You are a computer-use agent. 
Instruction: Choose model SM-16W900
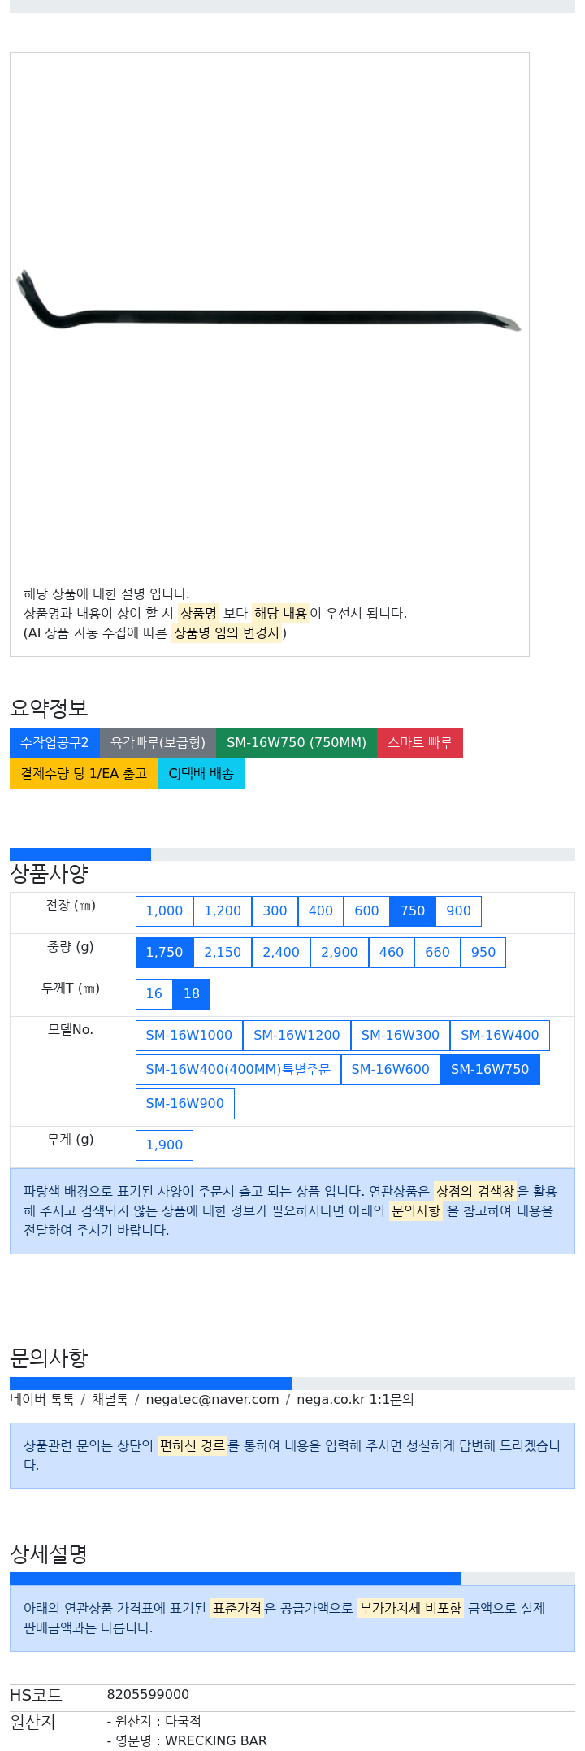(184, 1103)
